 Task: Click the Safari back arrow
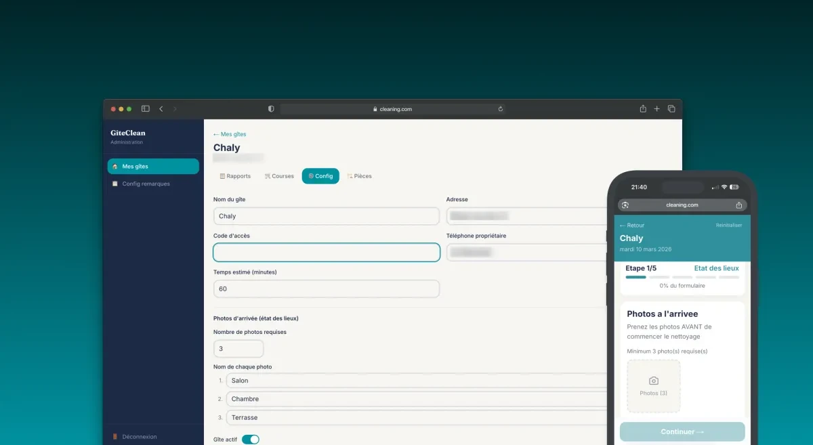161,108
